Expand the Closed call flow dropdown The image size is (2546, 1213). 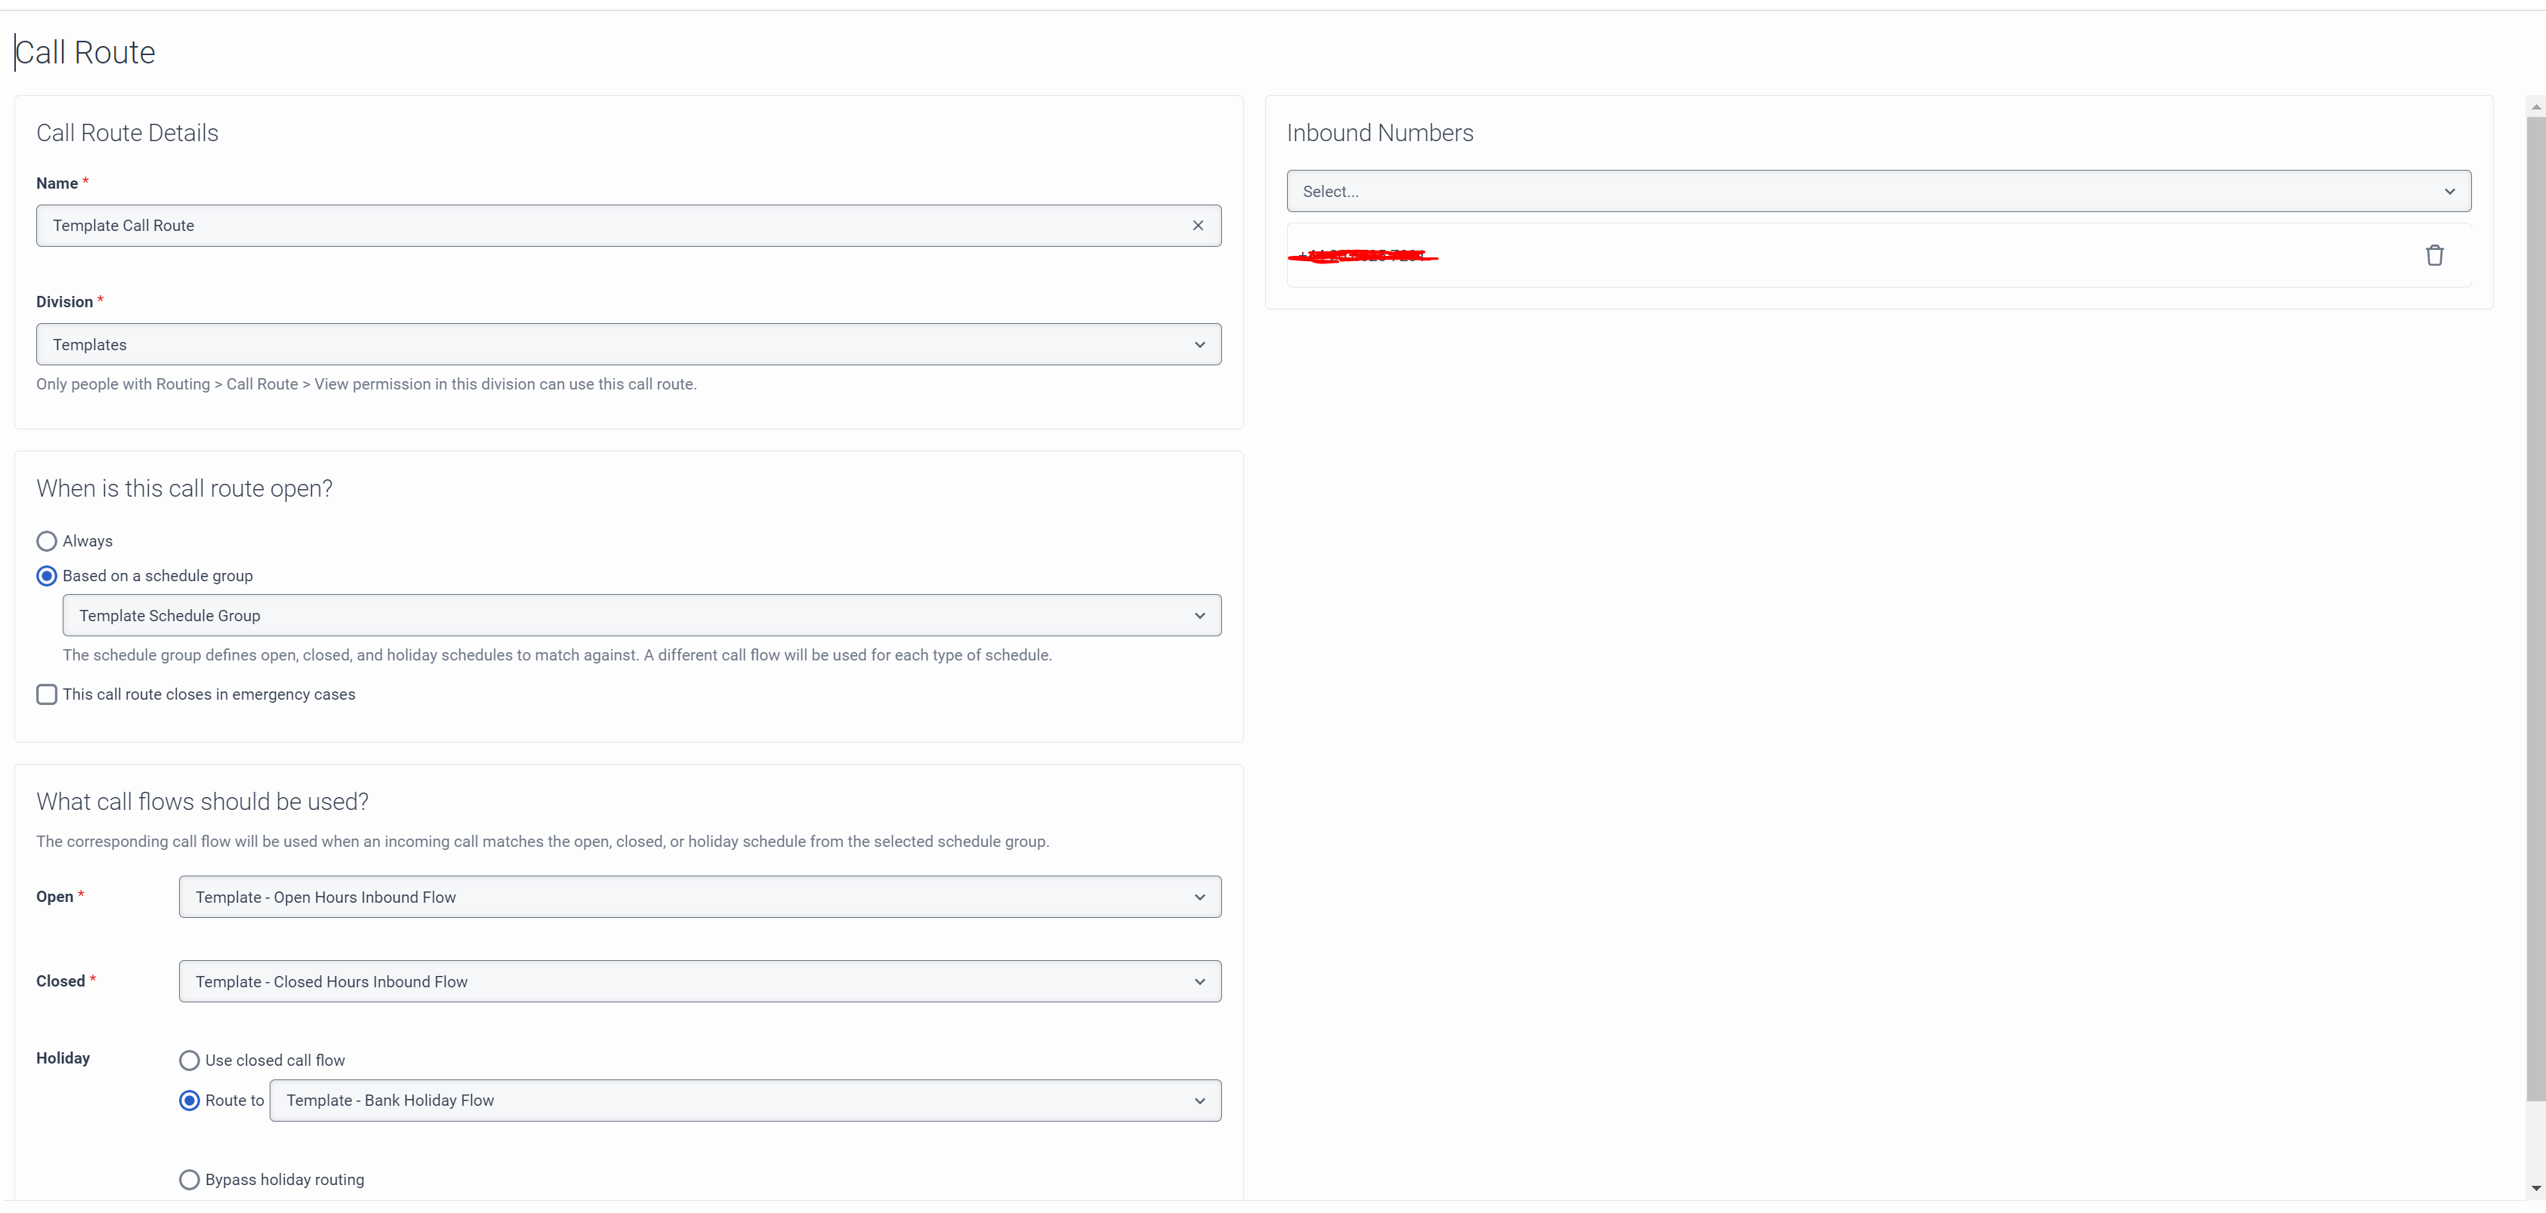pos(699,981)
